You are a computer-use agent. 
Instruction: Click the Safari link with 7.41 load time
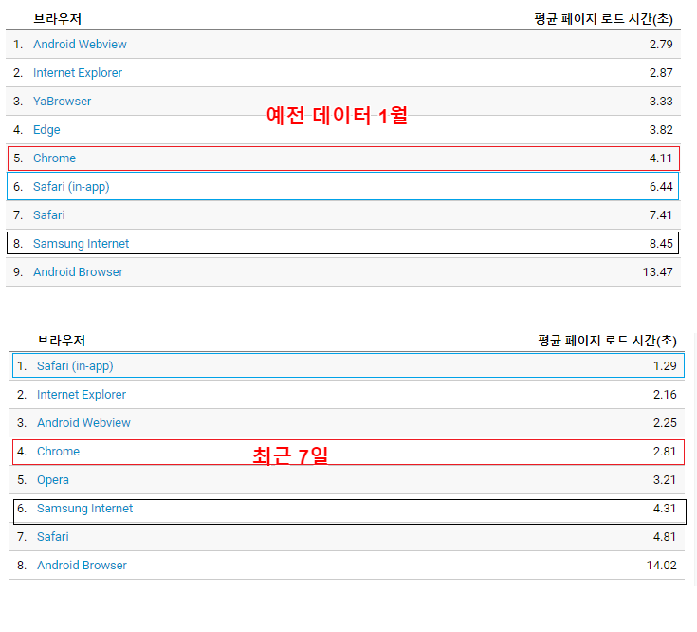point(49,215)
